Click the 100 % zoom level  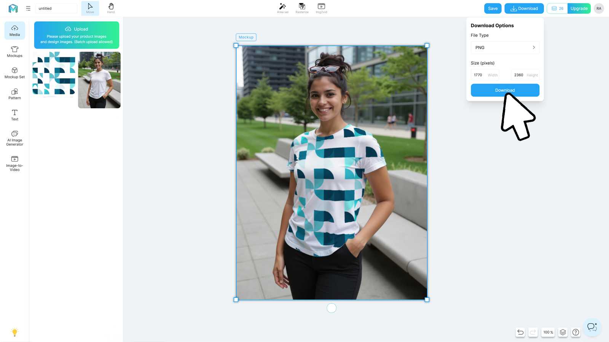(548, 332)
